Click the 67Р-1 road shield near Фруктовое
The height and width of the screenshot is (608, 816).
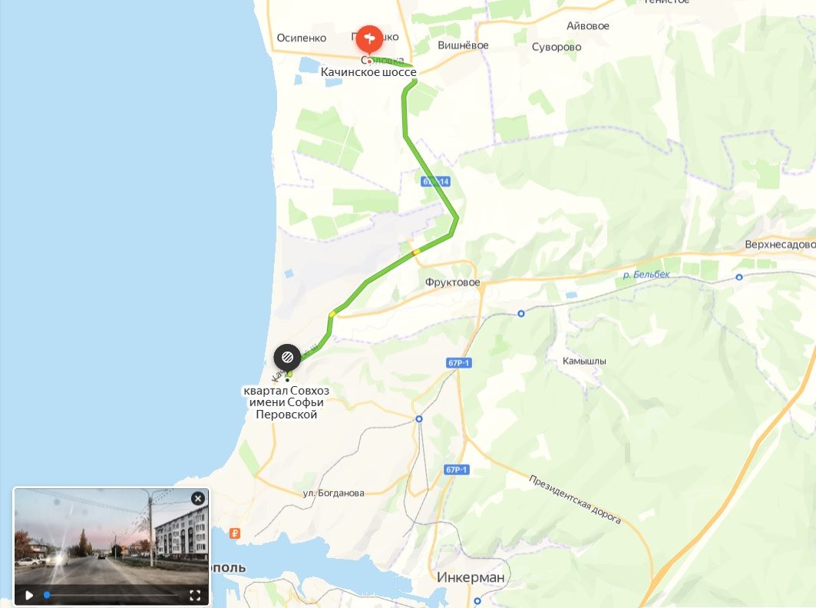click(x=459, y=363)
